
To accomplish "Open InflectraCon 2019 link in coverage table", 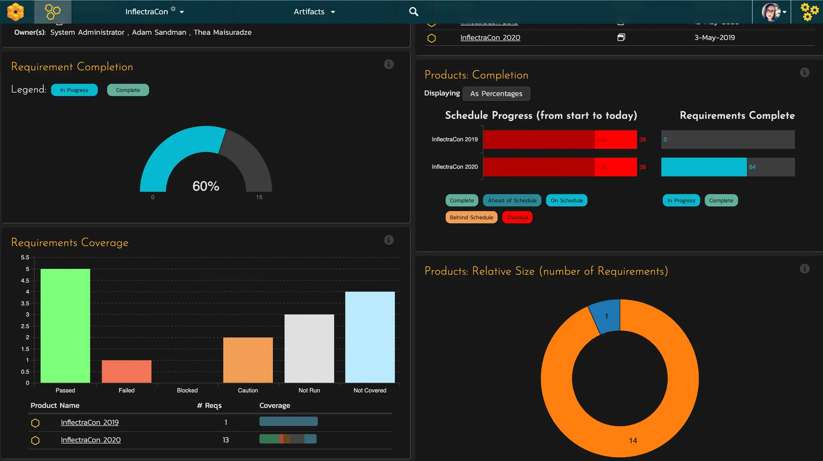I will point(90,422).
